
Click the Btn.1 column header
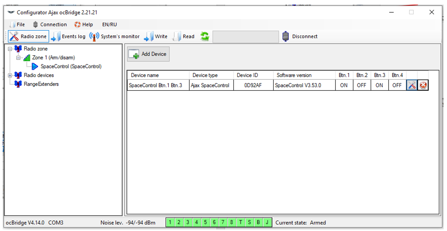344,75
